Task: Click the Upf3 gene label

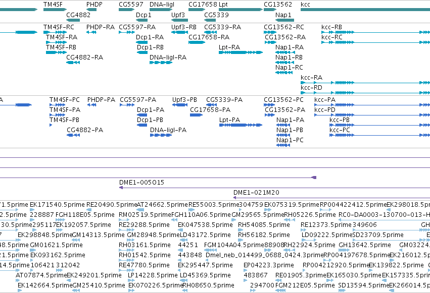Action: [x=178, y=15]
